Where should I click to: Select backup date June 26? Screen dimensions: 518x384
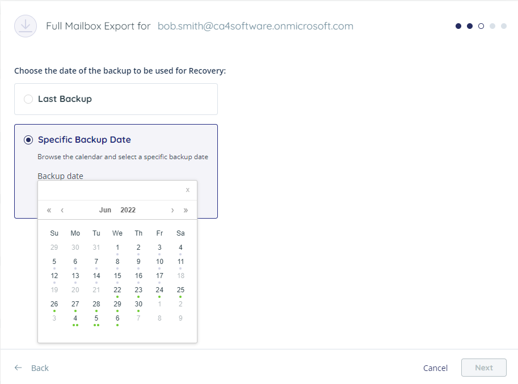[x=54, y=304]
